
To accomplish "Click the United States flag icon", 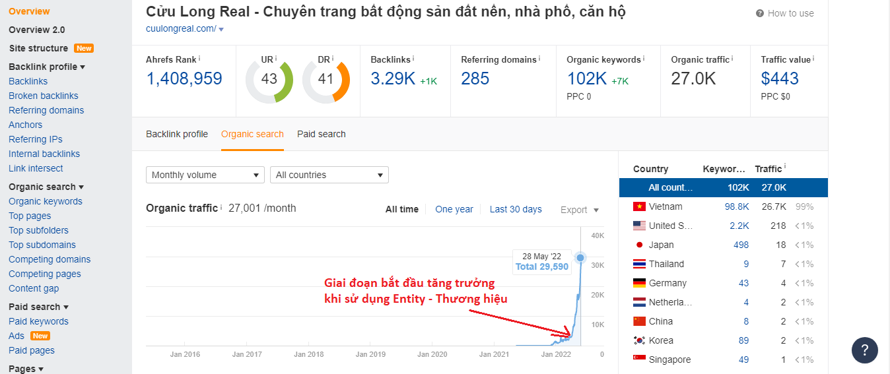I will point(639,226).
